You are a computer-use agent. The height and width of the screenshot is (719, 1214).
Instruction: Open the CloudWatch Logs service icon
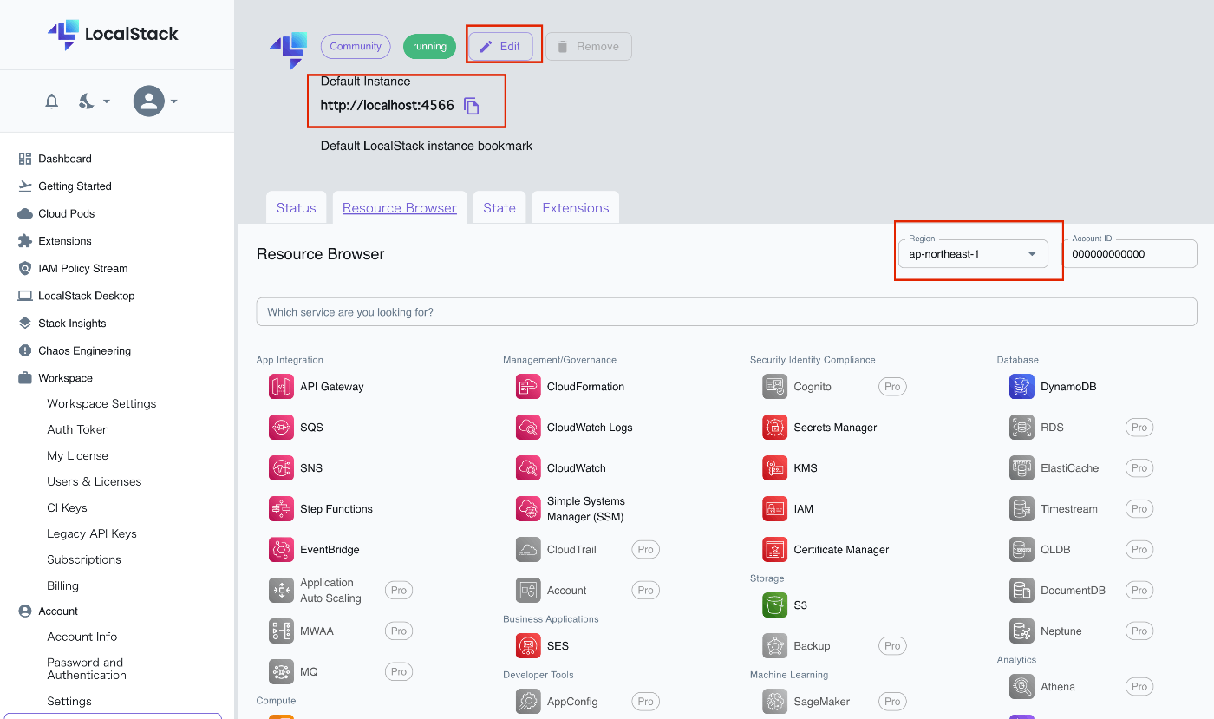528,428
